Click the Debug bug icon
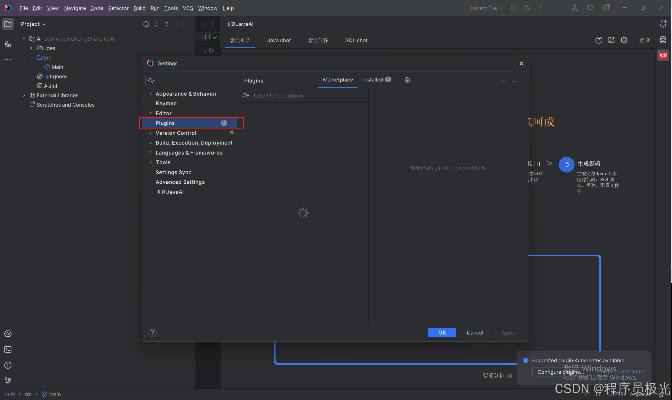The image size is (672, 400). tap(527, 8)
